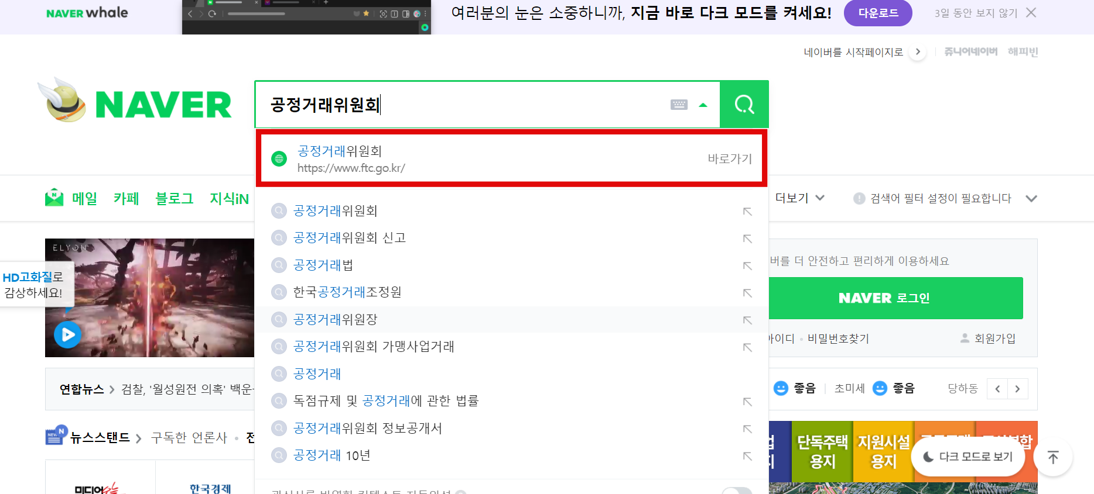Open 블로그 from the service menu
This screenshot has width=1094, height=494.
click(174, 199)
